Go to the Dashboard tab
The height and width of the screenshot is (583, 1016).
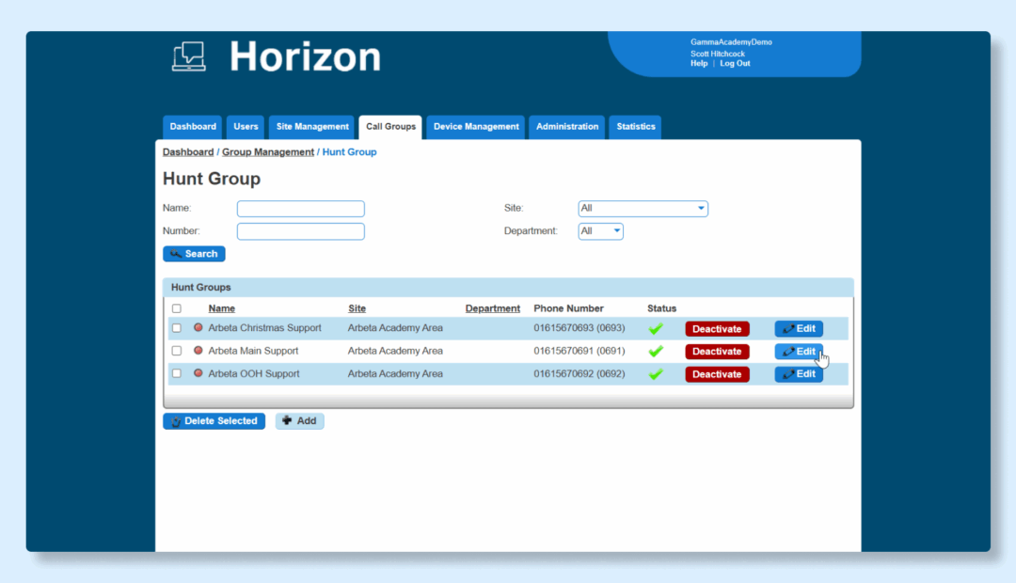coord(193,126)
